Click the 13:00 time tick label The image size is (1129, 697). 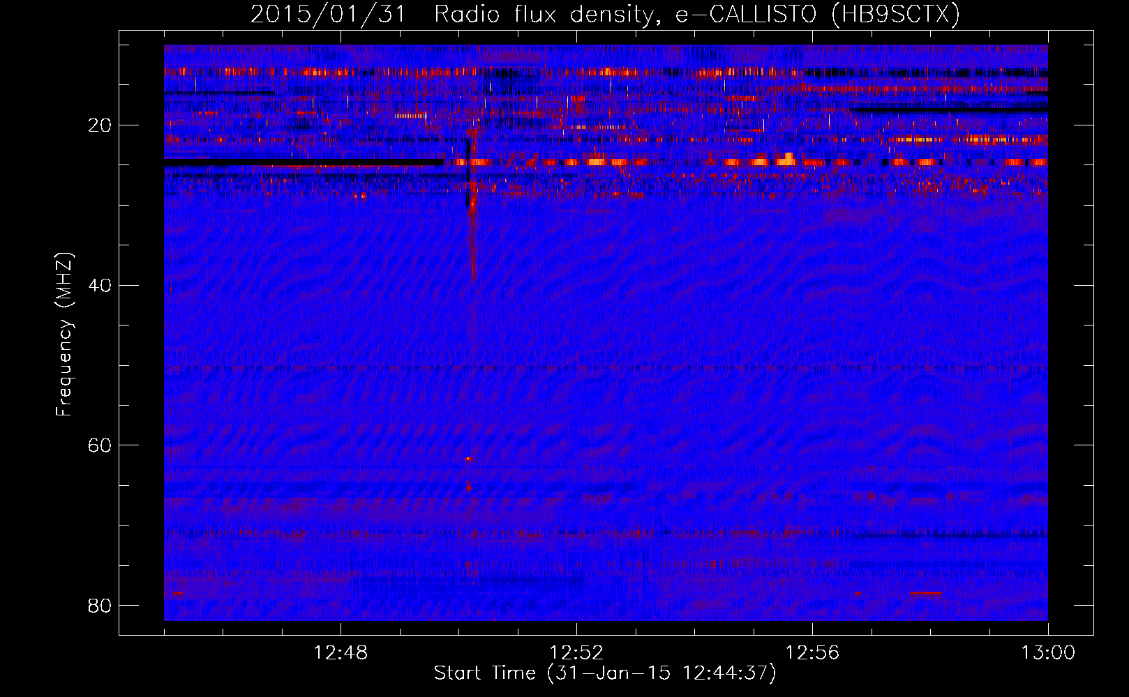click(x=1048, y=653)
